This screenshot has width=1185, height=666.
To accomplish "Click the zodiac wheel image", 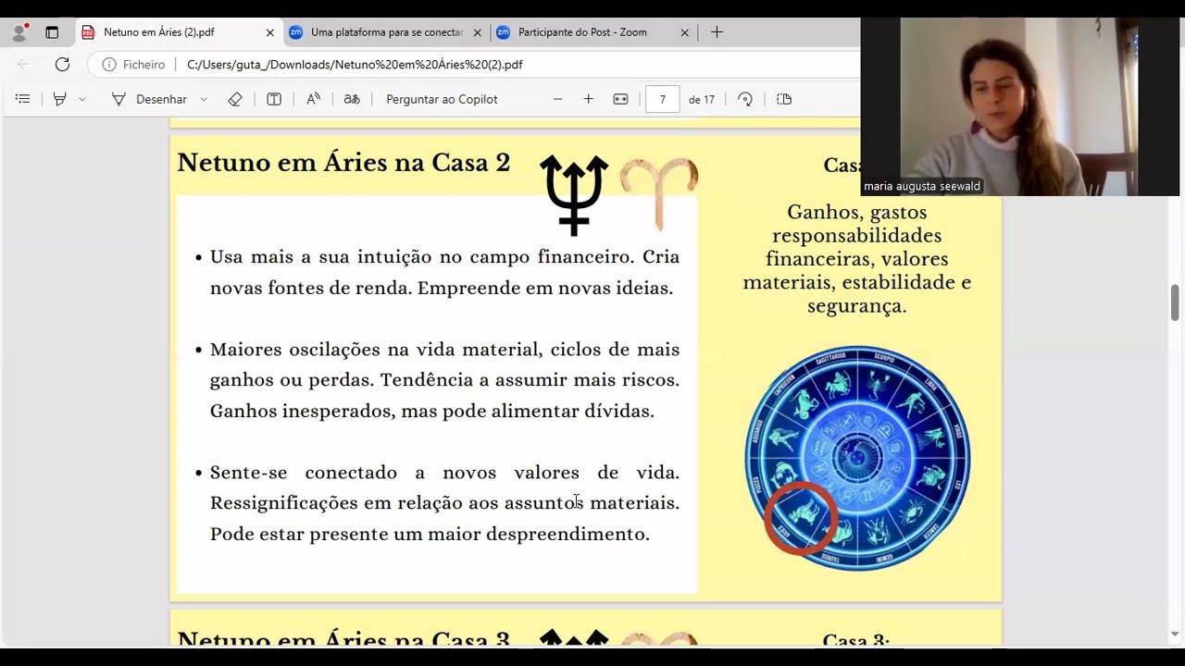I will (x=857, y=458).
